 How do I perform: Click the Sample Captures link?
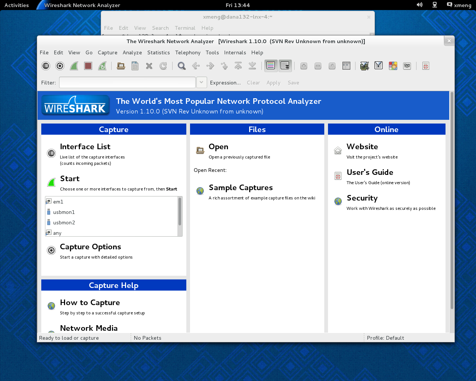tap(241, 188)
